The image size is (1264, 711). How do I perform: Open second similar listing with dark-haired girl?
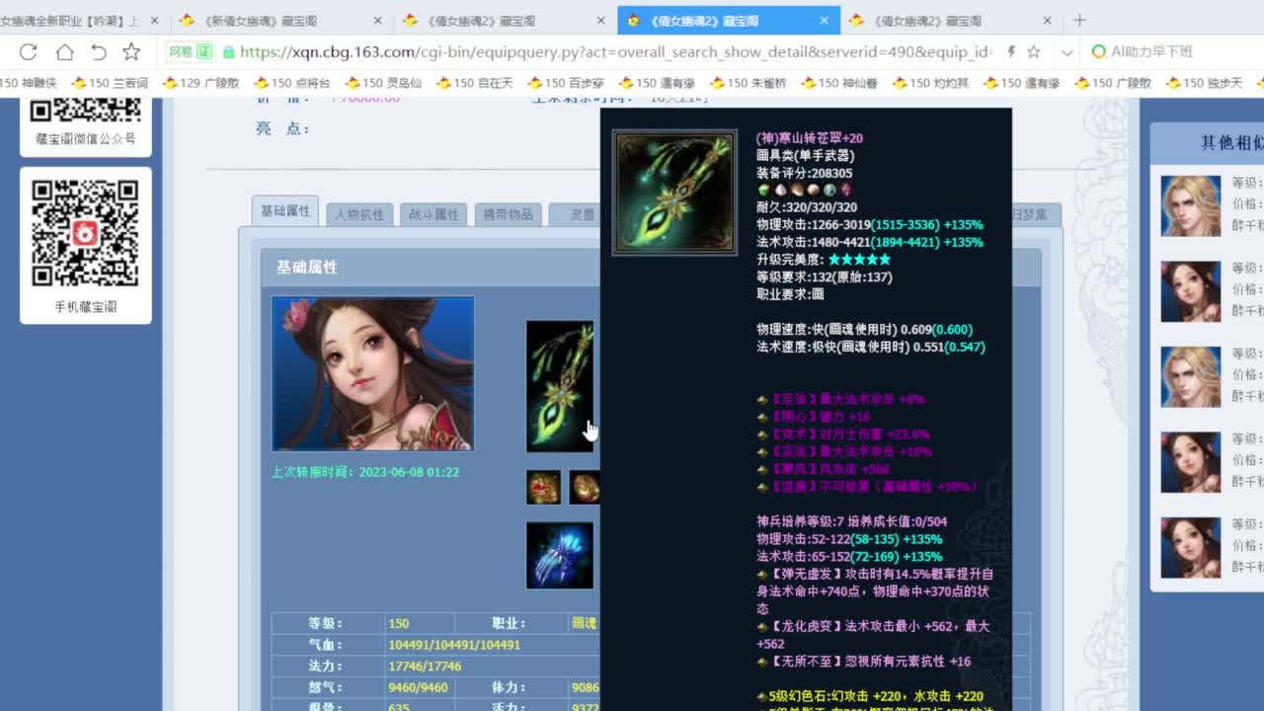(x=1190, y=291)
